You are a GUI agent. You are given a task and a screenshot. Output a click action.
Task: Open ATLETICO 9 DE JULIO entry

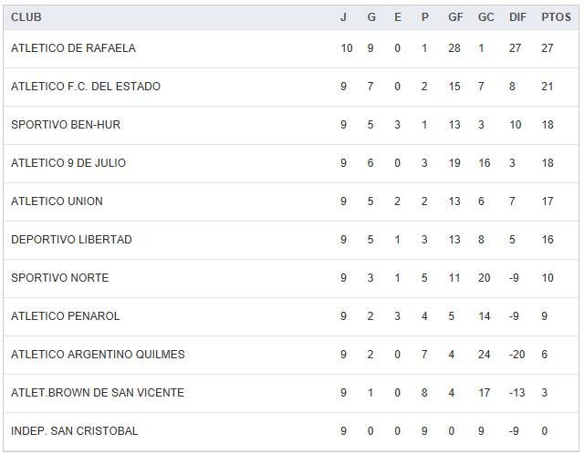coord(68,163)
